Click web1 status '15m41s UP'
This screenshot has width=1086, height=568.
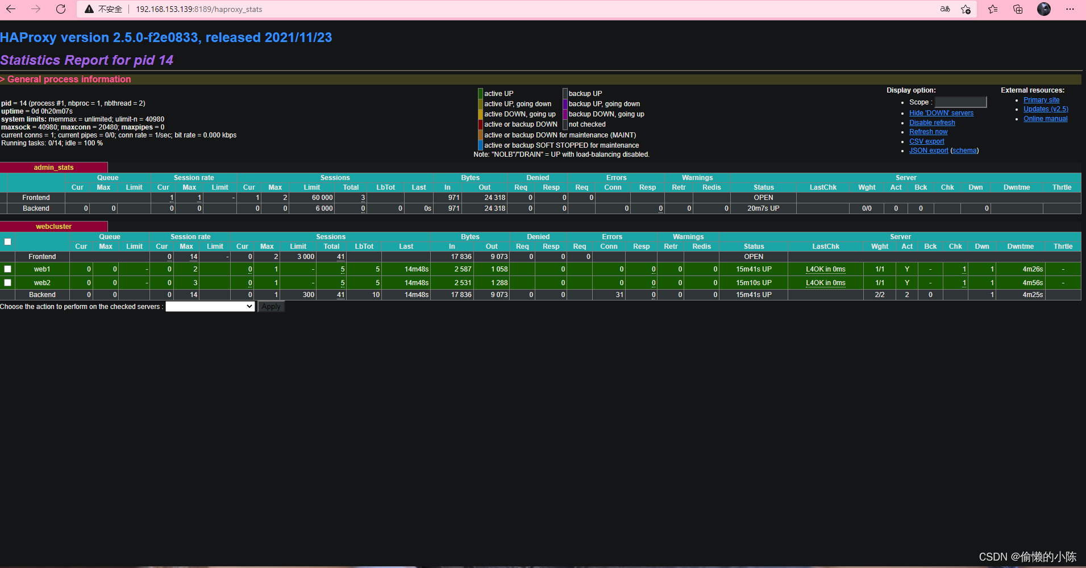coord(754,269)
